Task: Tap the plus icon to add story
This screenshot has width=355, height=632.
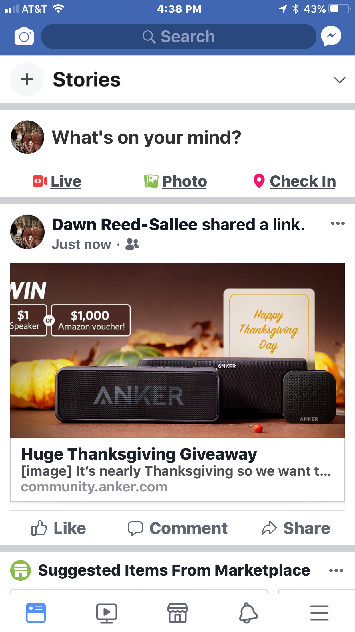Action: pyautogui.click(x=27, y=79)
